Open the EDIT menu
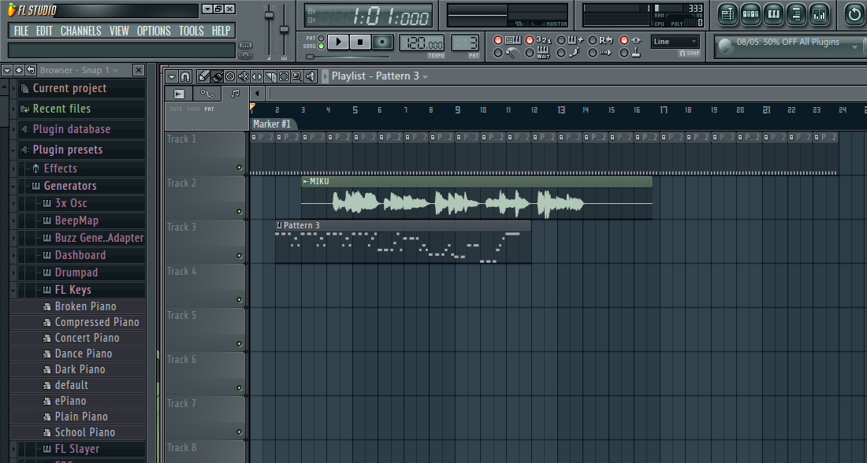This screenshot has height=463, width=867. click(44, 31)
